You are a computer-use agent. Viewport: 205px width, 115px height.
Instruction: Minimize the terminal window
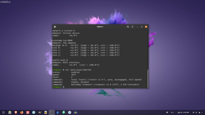(x=138, y=27)
